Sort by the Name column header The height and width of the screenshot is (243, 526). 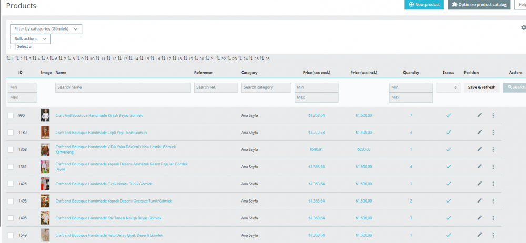coord(61,72)
